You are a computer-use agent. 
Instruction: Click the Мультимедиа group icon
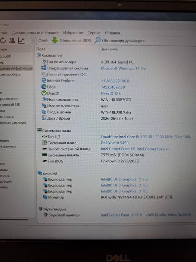(40, 209)
